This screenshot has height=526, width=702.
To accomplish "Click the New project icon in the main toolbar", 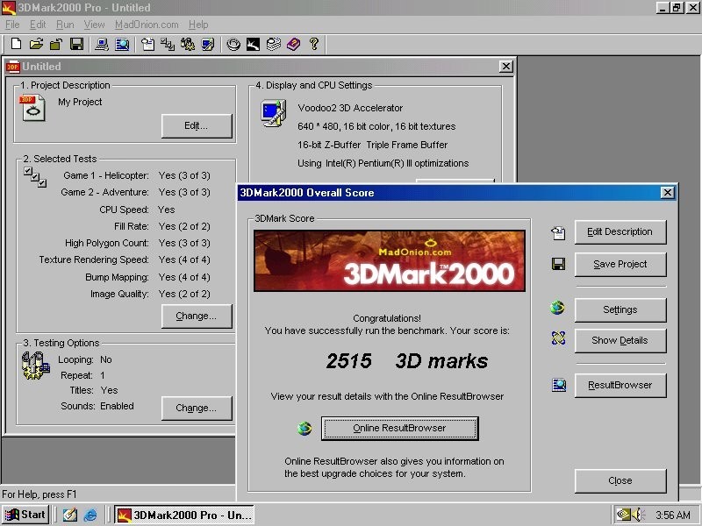I will 16,44.
